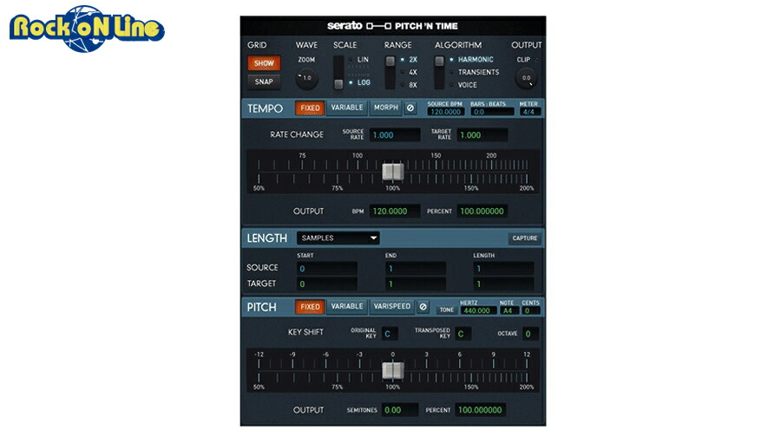Select Tempo FIXED mode
This screenshot has height=443, width=781.
pyautogui.click(x=310, y=108)
